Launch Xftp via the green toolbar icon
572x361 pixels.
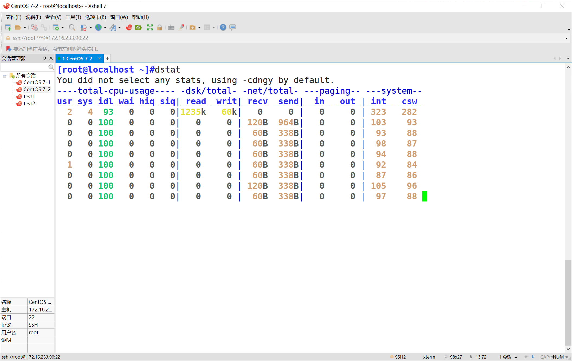[x=138, y=27]
